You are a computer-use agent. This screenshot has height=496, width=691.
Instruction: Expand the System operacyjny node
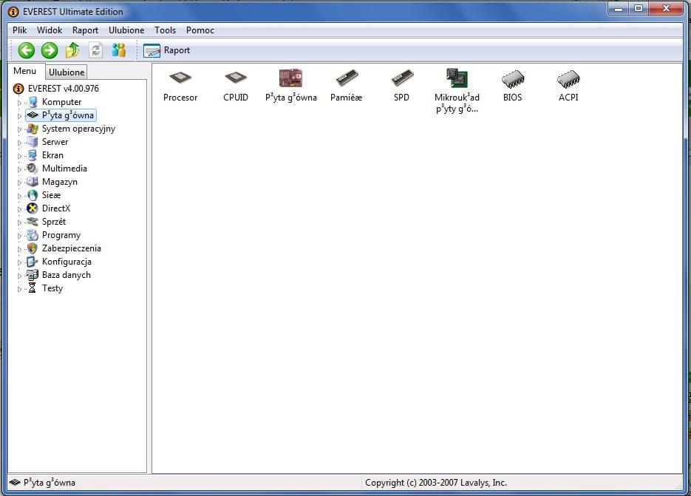click(19, 129)
